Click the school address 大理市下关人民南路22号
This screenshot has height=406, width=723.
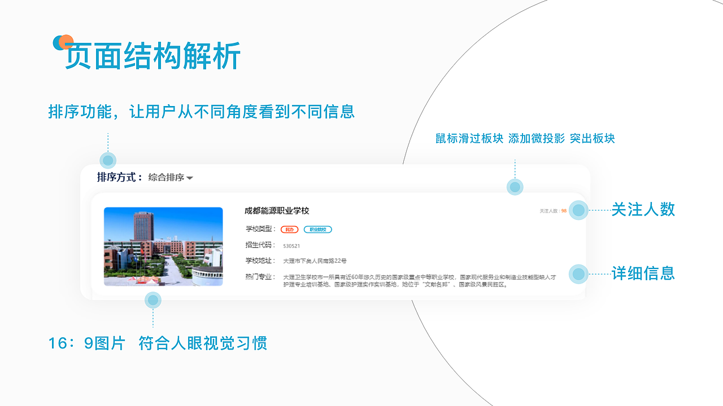click(313, 261)
